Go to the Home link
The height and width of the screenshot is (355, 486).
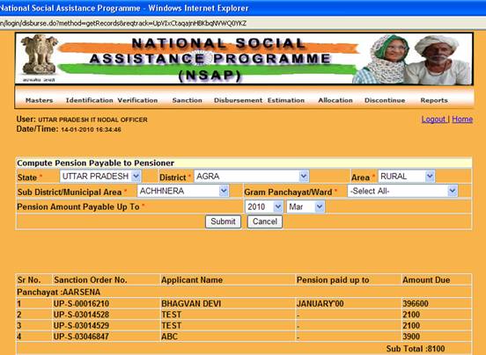(x=462, y=119)
